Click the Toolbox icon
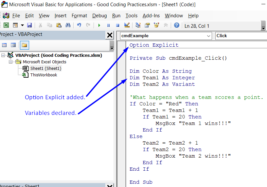 pyautogui.click(x=166, y=25)
